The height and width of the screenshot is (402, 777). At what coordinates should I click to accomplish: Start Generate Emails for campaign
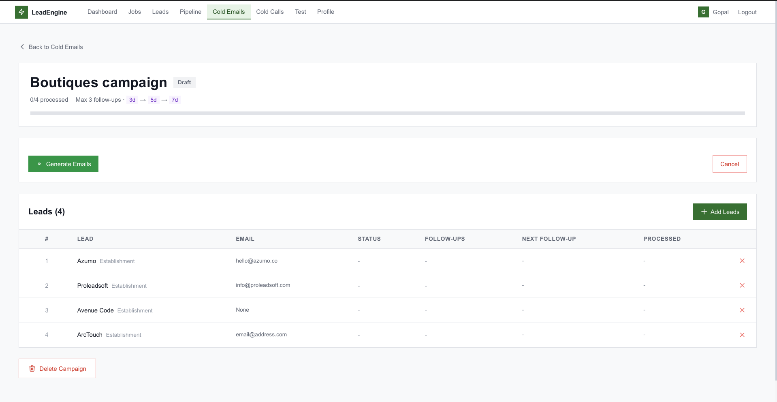pyautogui.click(x=64, y=164)
